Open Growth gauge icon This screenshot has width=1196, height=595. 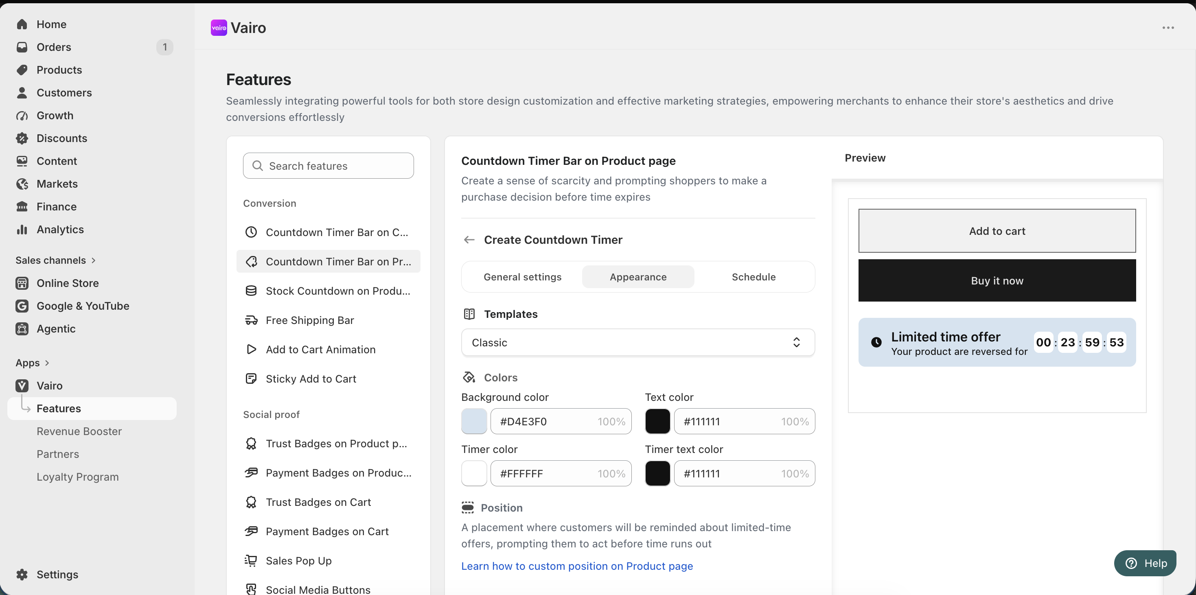pos(22,115)
